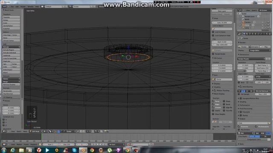Viewport: 273px width, 153px height.
Task: Toggle the auto keyframe record button
Action: click(x=128, y=144)
